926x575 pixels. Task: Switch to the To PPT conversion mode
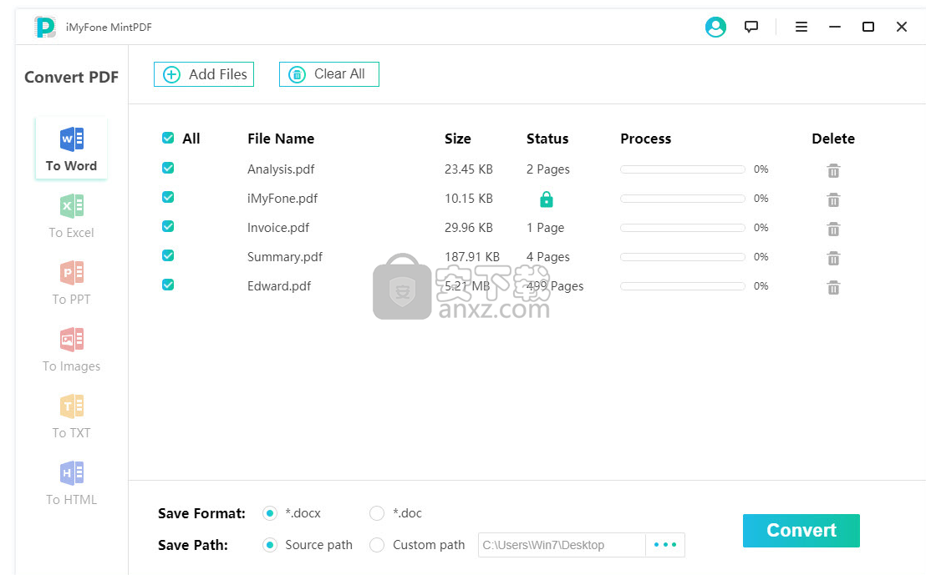(x=72, y=282)
